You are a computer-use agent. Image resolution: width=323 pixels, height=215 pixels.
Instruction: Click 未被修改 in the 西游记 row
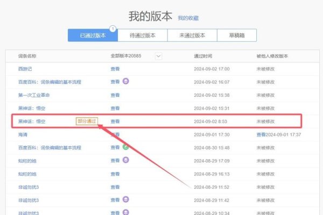(265, 69)
